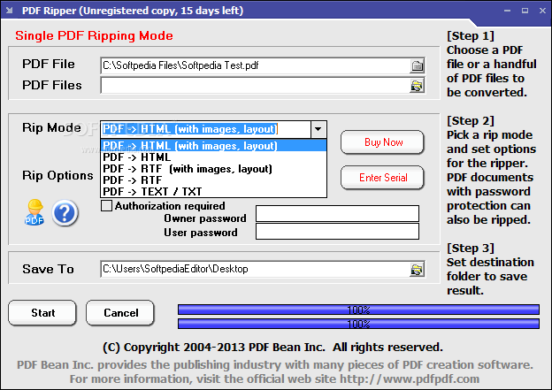Viewport: 552px width, 390px height.
Task: Enable the Authorization required checkbox
Action: [106, 205]
